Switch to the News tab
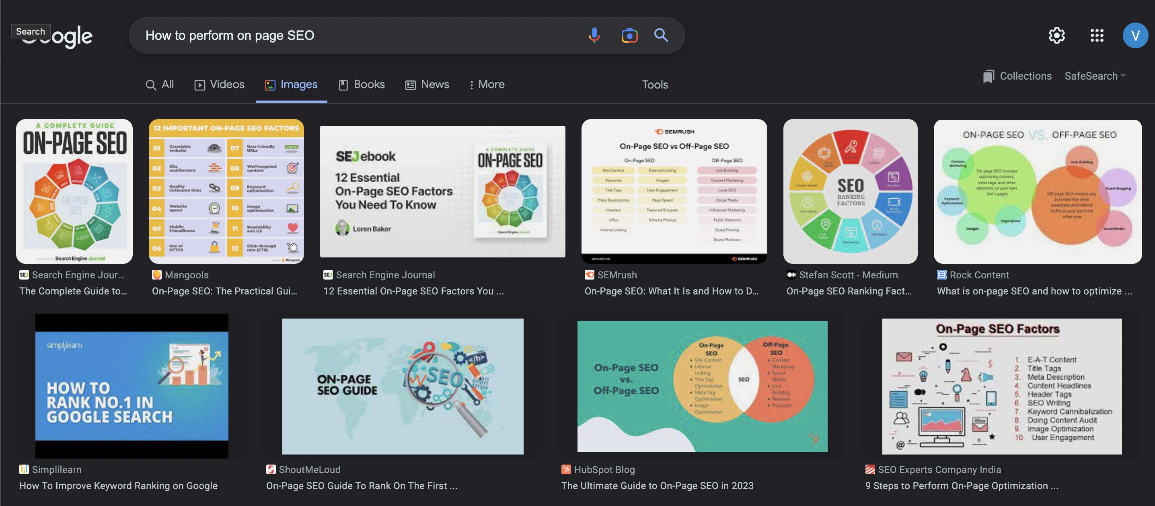The height and width of the screenshot is (506, 1155). coord(427,84)
